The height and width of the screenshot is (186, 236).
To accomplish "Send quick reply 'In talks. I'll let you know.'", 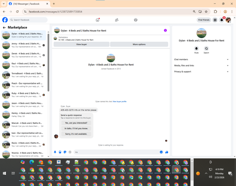I will tap(76, 129).
